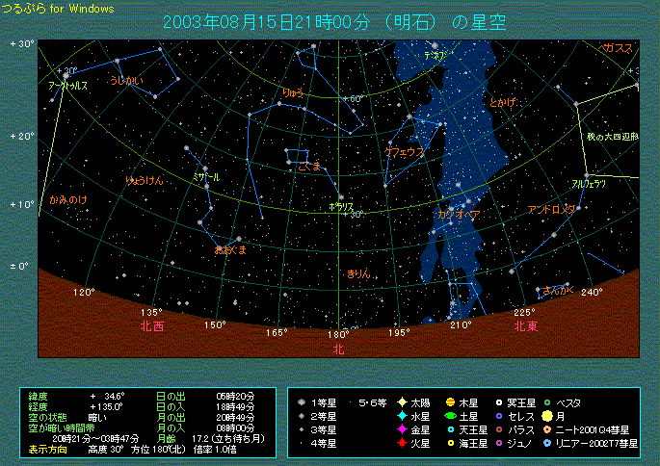Image resolution: width=660 pixels, height=466 pixels.
Task: Select the アンドロメダ constellation label
Action: pyautogui.click(x=552, y=209)
